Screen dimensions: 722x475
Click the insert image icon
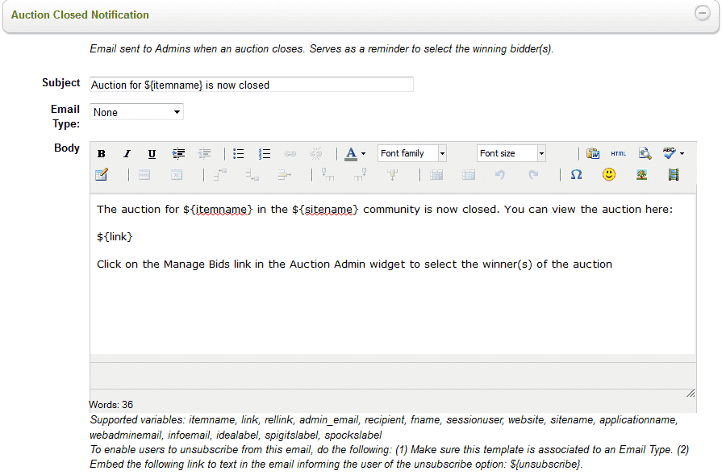pyautogui.click(x=641, y=174)
